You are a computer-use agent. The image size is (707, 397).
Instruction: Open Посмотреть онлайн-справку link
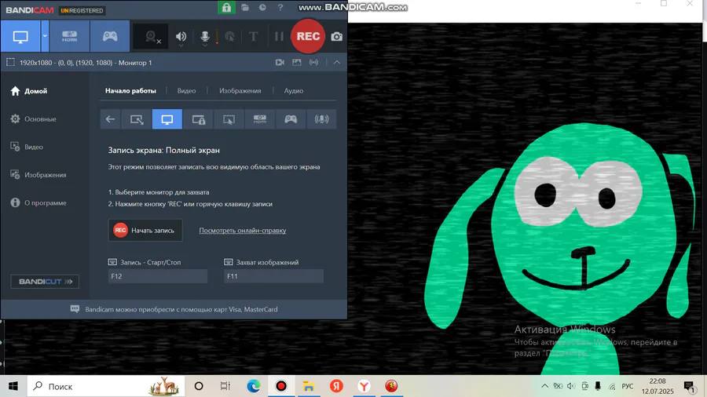point(243,231)
